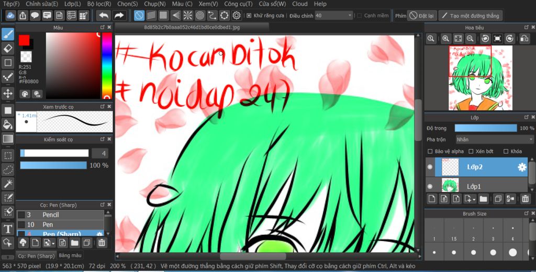The width and height of the screenshot is (536, 272).
Task: Create a new layer folder
Action: 483,199
